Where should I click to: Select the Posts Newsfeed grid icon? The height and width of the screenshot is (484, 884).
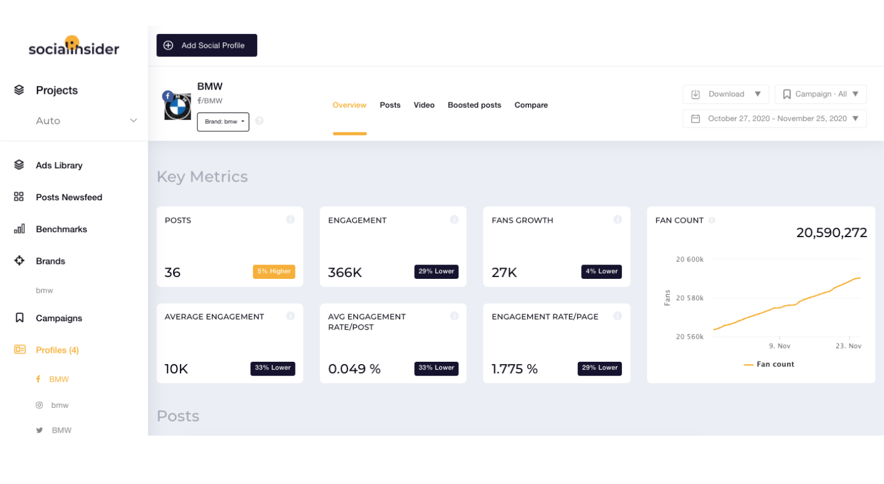click(x=19, y=197)
